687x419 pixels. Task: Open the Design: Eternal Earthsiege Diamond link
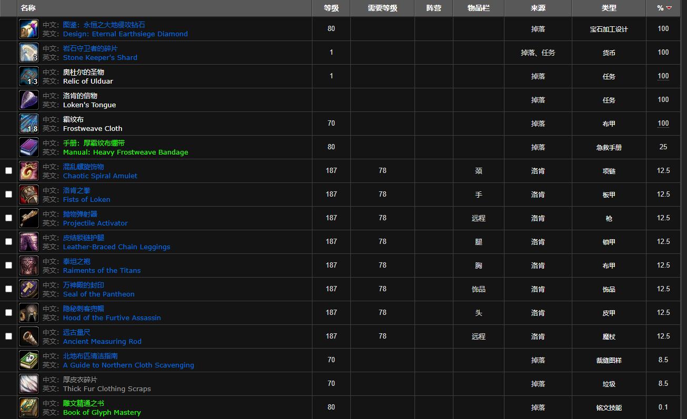[x=125, y=34]
